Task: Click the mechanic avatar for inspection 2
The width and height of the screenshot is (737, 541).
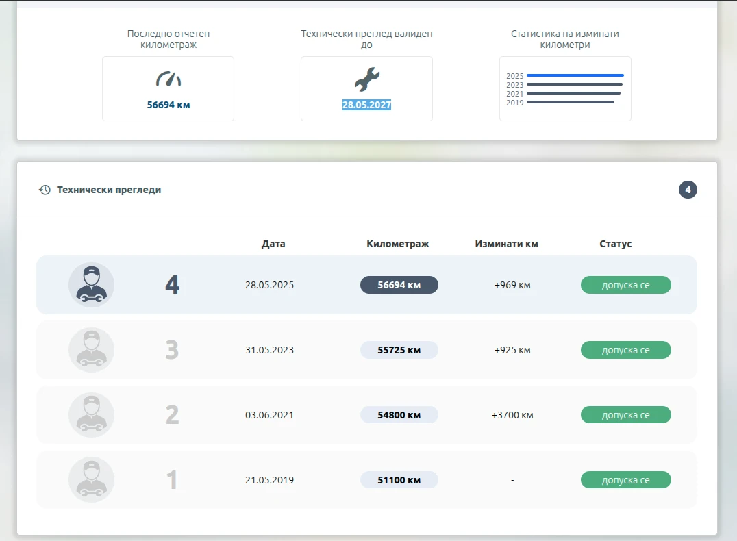Action: 91,415
